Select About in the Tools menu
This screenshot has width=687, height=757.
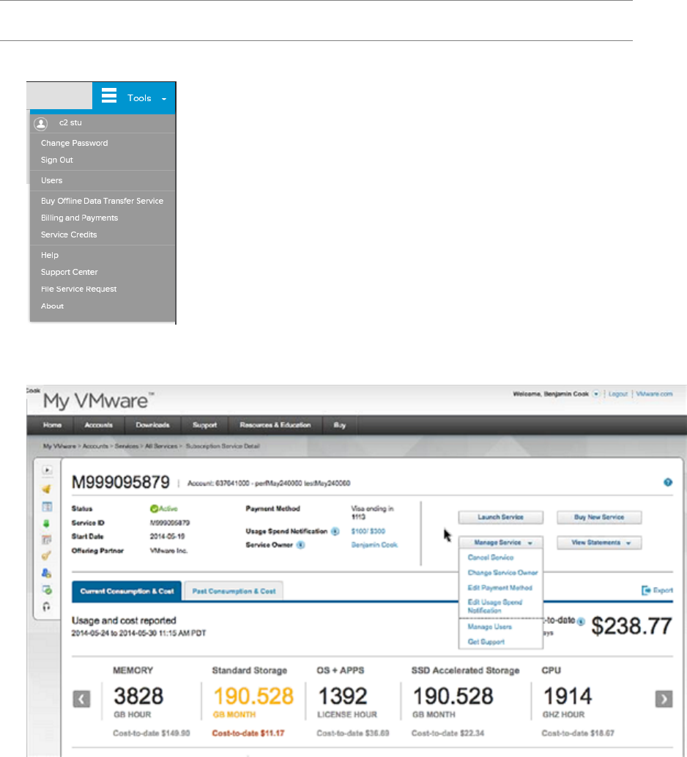click(x=52, y=306)
